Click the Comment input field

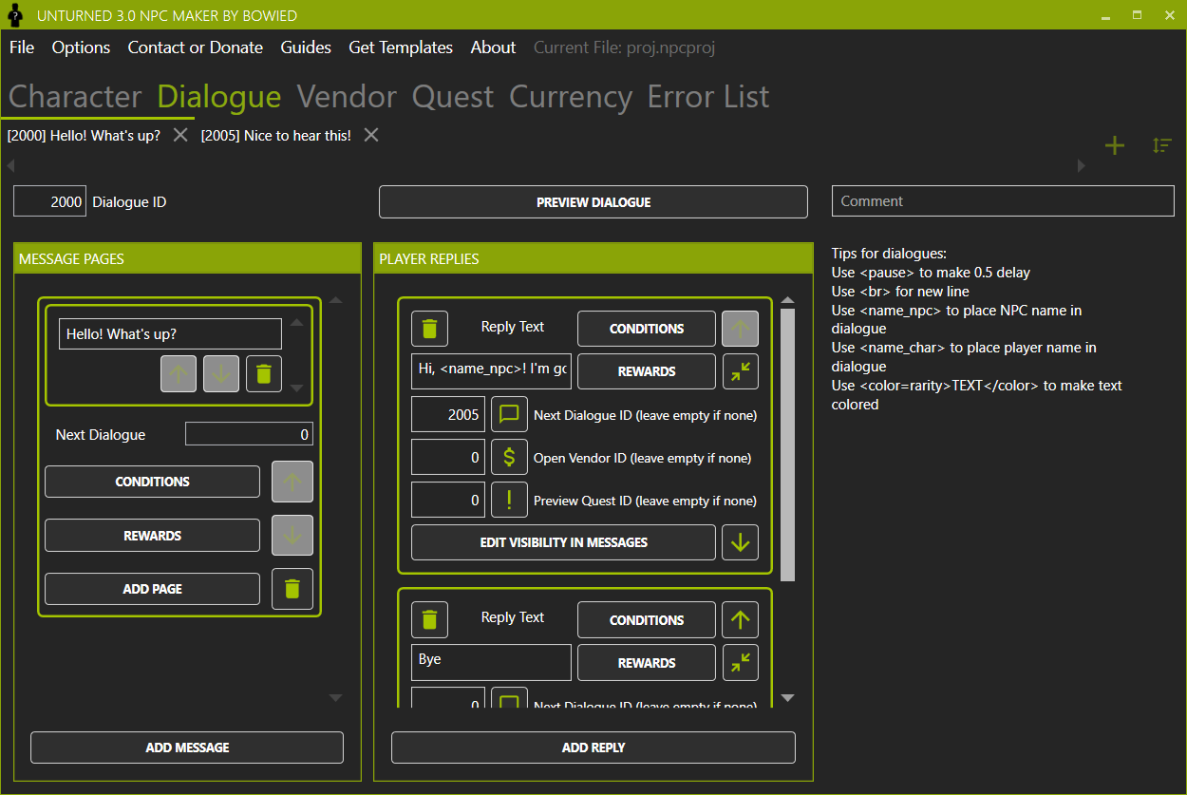(1003, 201)
